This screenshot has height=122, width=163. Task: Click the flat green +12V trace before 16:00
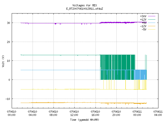pyautogui.click(x=60, y=55)
